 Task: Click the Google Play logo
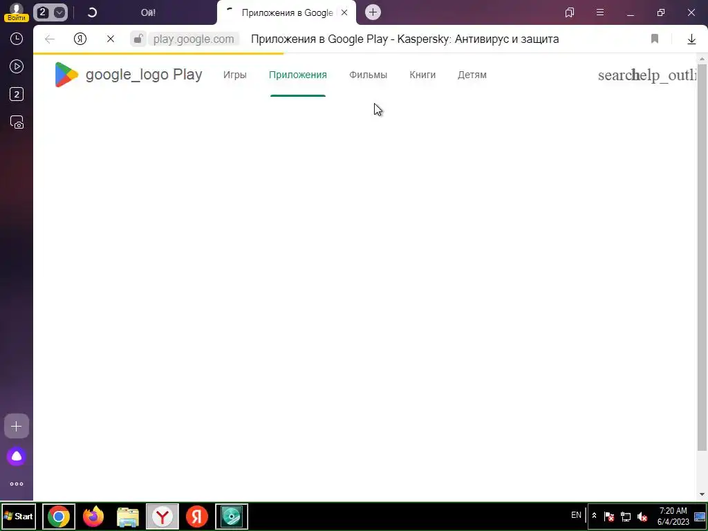128,75
